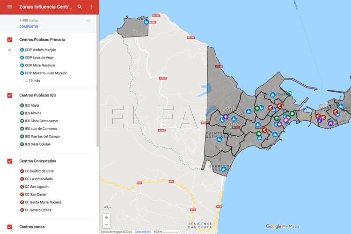351x234 pixels.
Task: Click the purple music note marker
Action: (320, 120)
